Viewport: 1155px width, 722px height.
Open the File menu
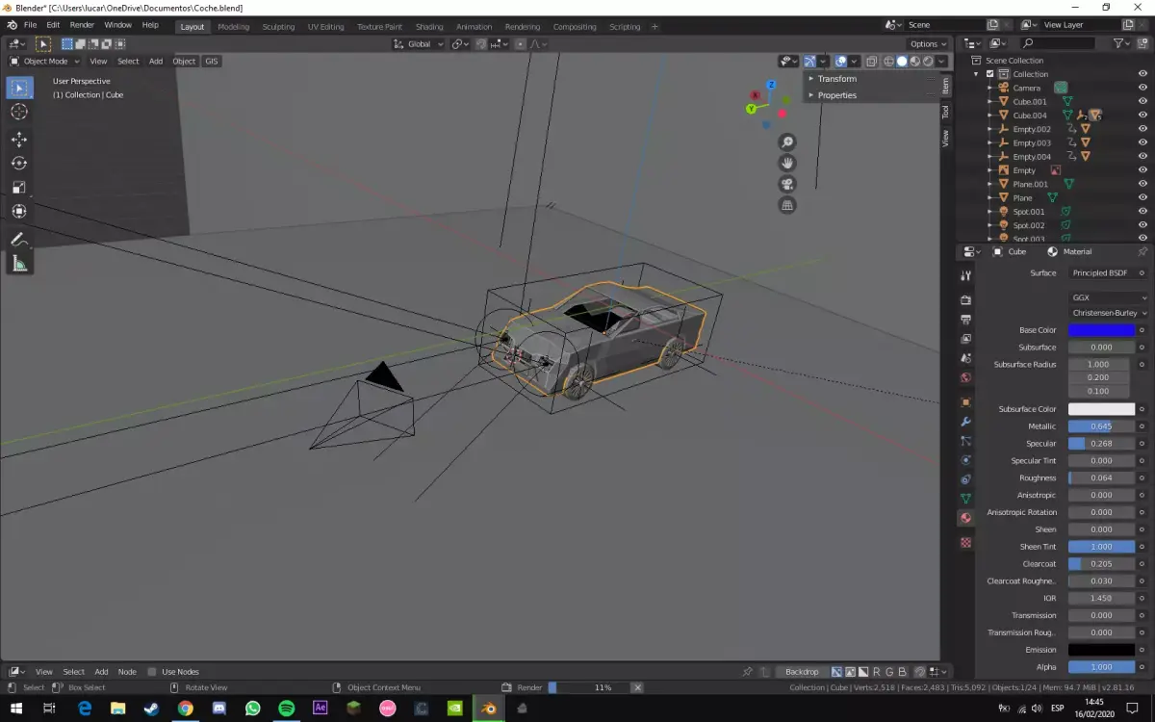(30, 26)
